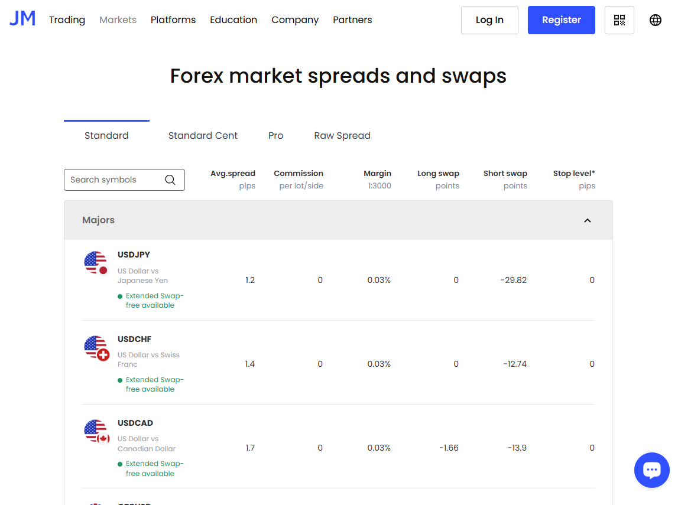The image size is (678, 505).
Task: Collapse the Majors section
Action: click(587, 220)
